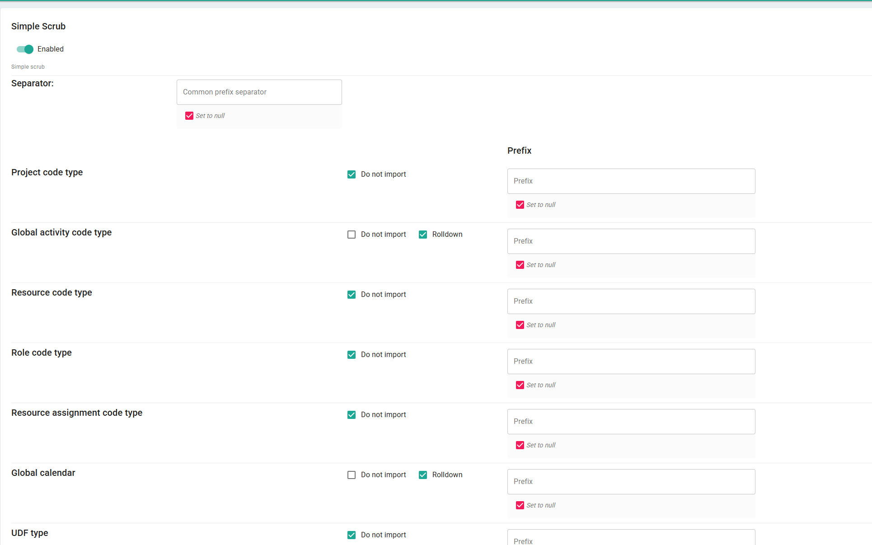Uncheck Rolldown for Global activity code type

(423, 235)
